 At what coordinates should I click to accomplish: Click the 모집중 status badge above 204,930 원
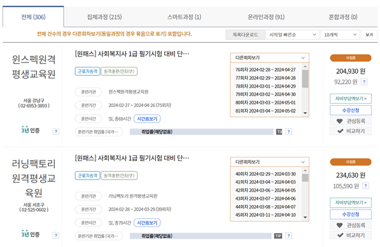(x=351, y=58)
